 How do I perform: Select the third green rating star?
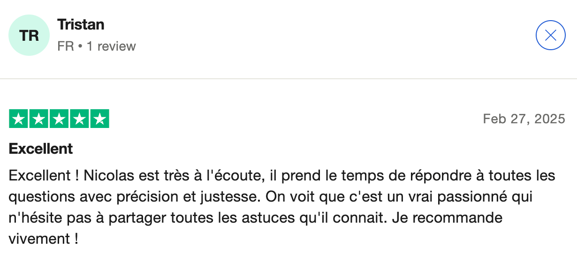[x=59, y=119]
